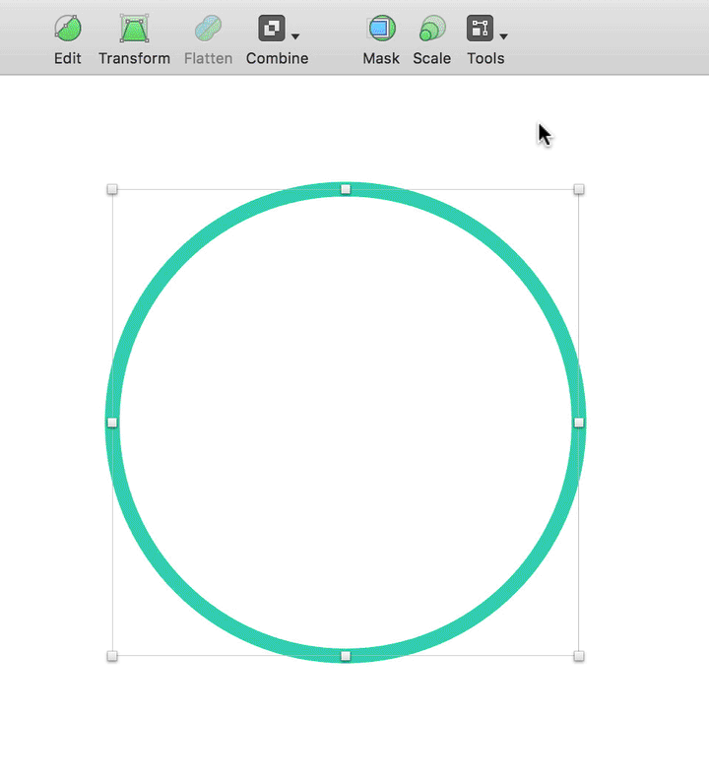Screen dimensions: 709x783
Task: Click the Tools toolbar icon
Action: (x=480, y=28)
